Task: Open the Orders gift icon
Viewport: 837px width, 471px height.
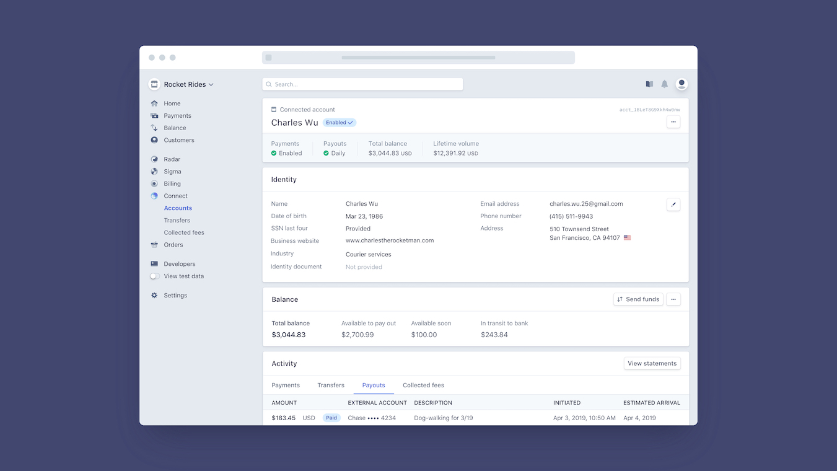Action: (154, 245)
